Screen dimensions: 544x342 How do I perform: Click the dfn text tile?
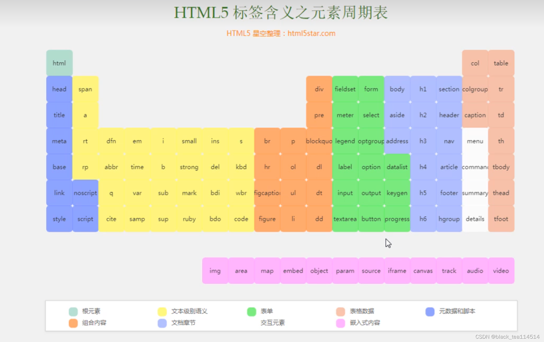coord(111,141)
